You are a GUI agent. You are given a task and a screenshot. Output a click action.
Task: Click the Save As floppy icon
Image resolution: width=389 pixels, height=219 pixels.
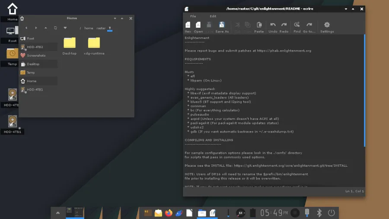coord(222,26)
